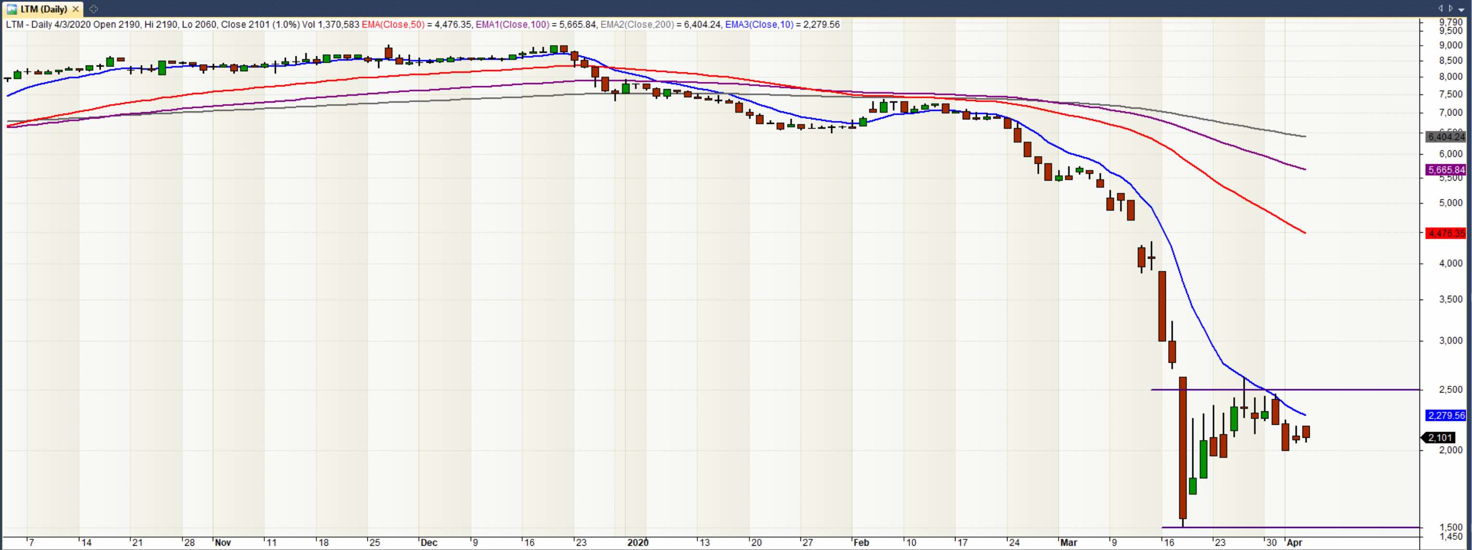Click the black 2,101 last price marker

tap(1440, 438)
